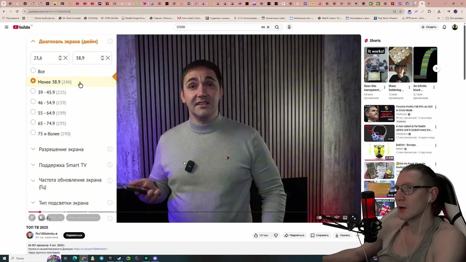The image size is (466, 262).
Task: Go back in browser history
Action: pyautogui.click(x=4, y=11)
